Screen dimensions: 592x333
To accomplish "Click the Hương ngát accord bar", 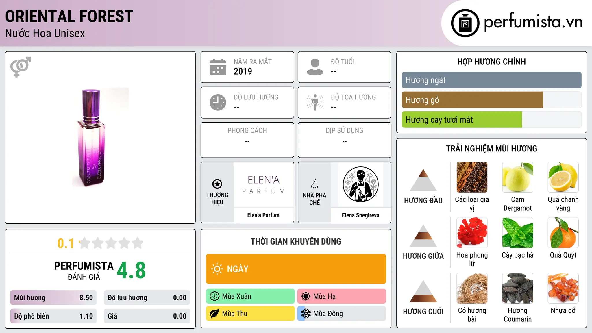I will coord(491,80).
